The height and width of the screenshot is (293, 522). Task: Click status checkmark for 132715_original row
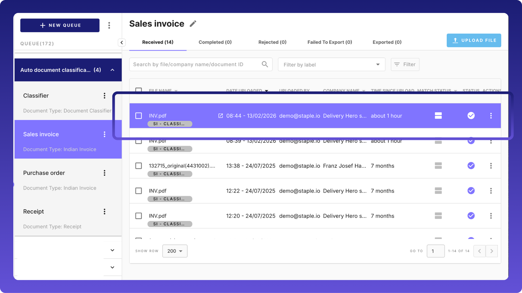click(471, 165)
